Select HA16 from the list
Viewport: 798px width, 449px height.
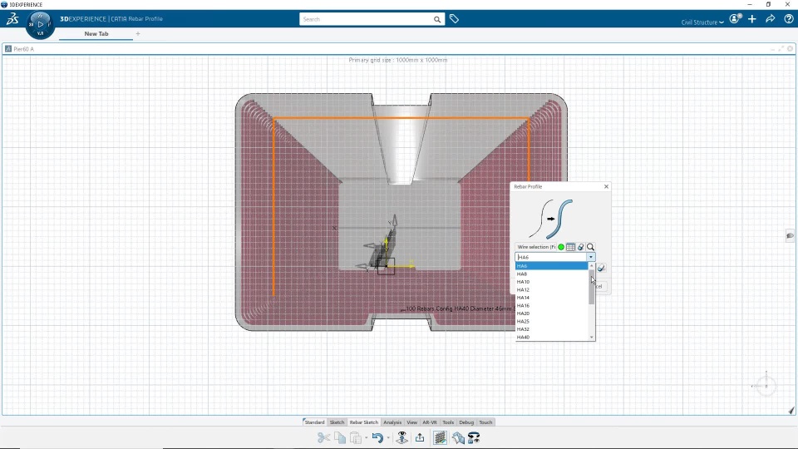[x=552, y=305]
